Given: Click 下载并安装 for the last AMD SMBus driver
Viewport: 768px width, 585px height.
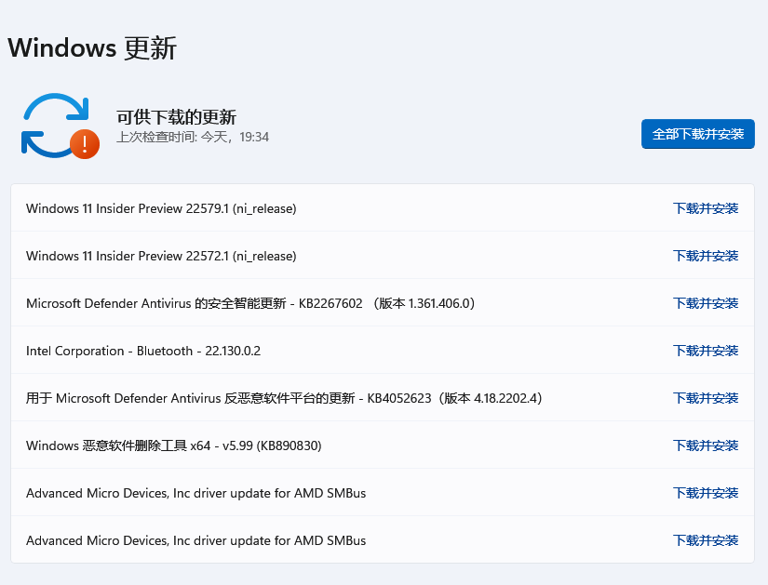Looking at the screenshot, I should pos(705,540).
